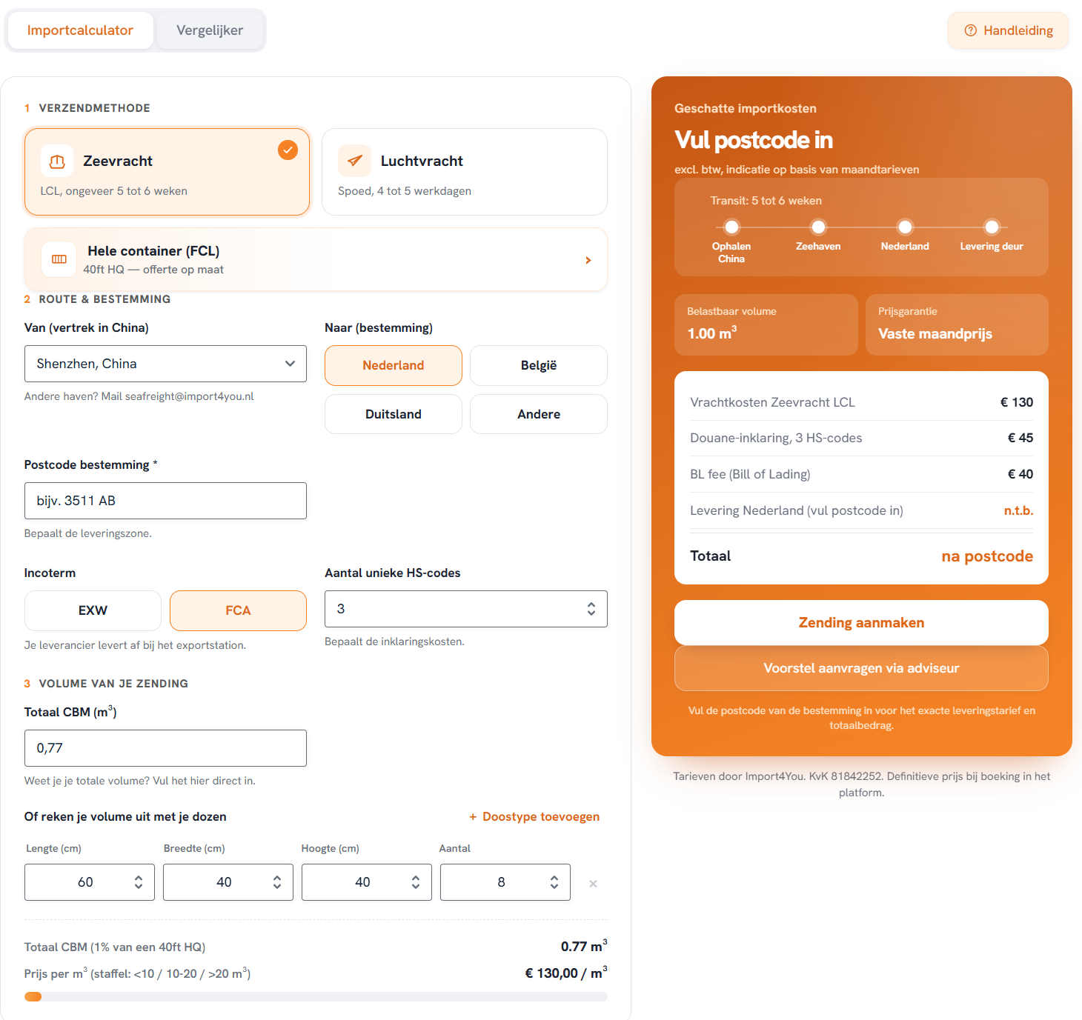This screenshot has width=1082, height=1020.
Task: Adjust the Lengte (cm) stepper arrows
Action: 139,882
